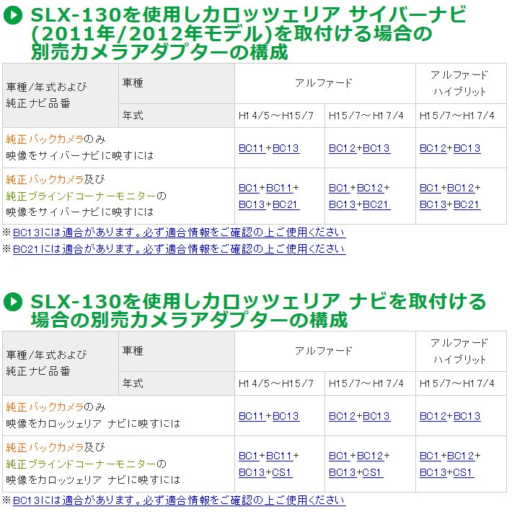Open CS1 in lower Navi blind-corner row, Alphard Hybrid column
512x512 pixels.
point(464,472)
